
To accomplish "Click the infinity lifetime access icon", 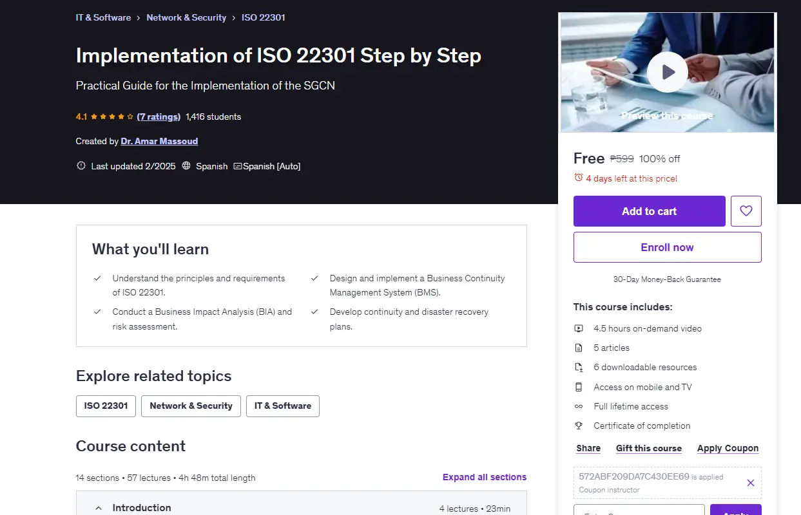I will point(579,406).
